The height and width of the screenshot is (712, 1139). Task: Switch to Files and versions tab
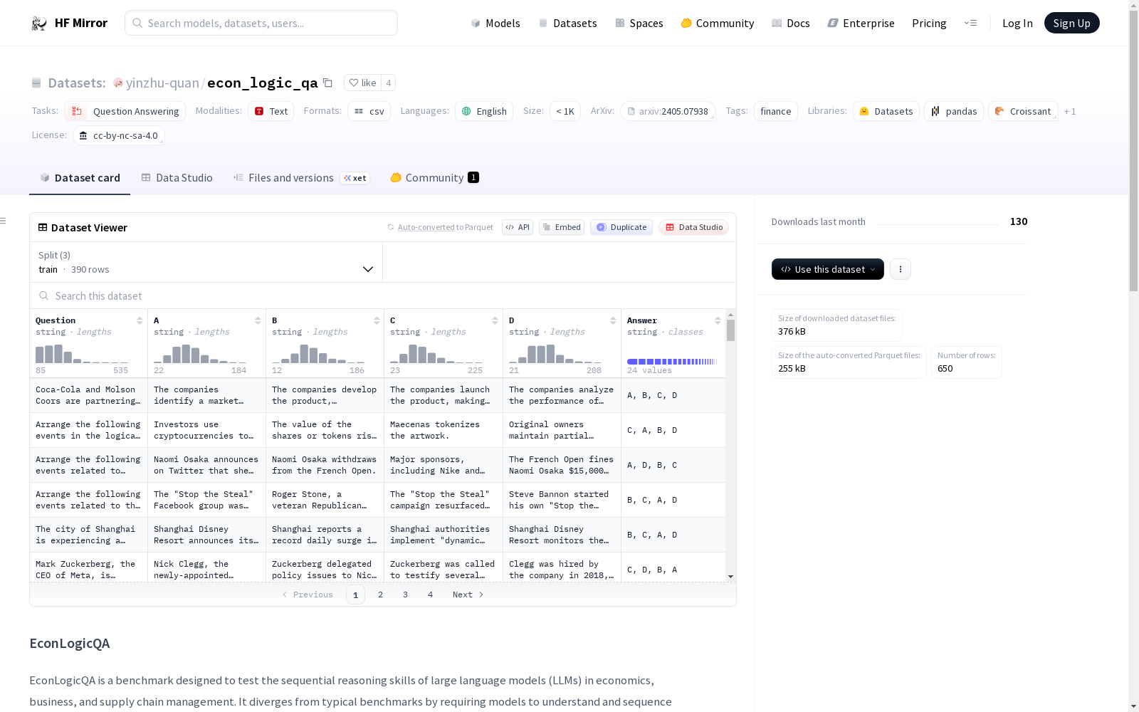301,178
